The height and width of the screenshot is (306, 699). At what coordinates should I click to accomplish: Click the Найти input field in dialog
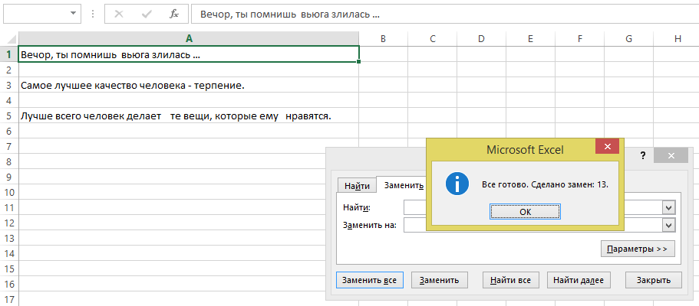[x=532, y=208]
